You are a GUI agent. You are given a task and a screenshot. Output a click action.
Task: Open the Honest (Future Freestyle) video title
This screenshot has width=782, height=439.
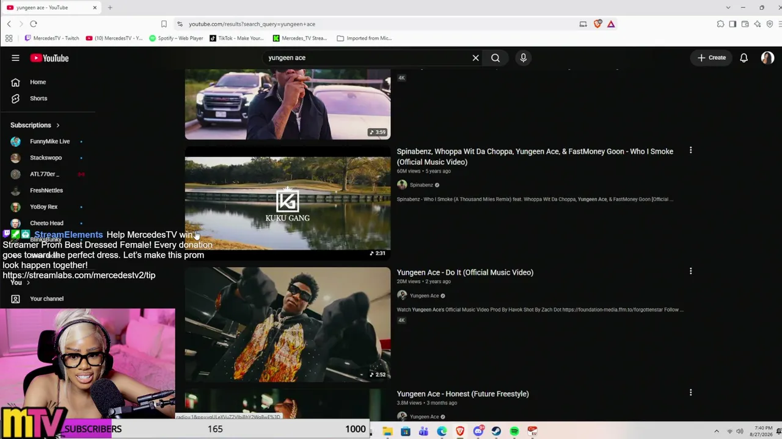(462, 394)
